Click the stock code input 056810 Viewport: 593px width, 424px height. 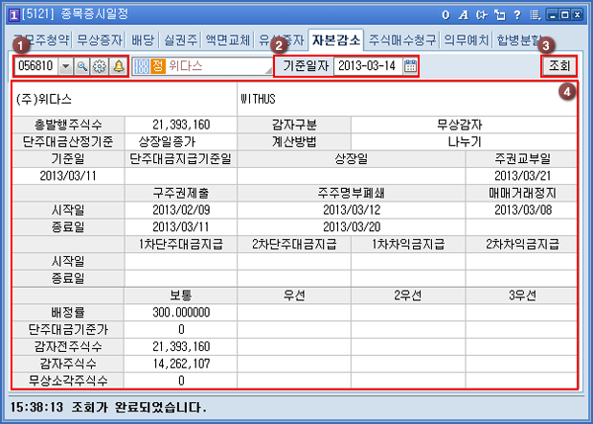[36, 66]
